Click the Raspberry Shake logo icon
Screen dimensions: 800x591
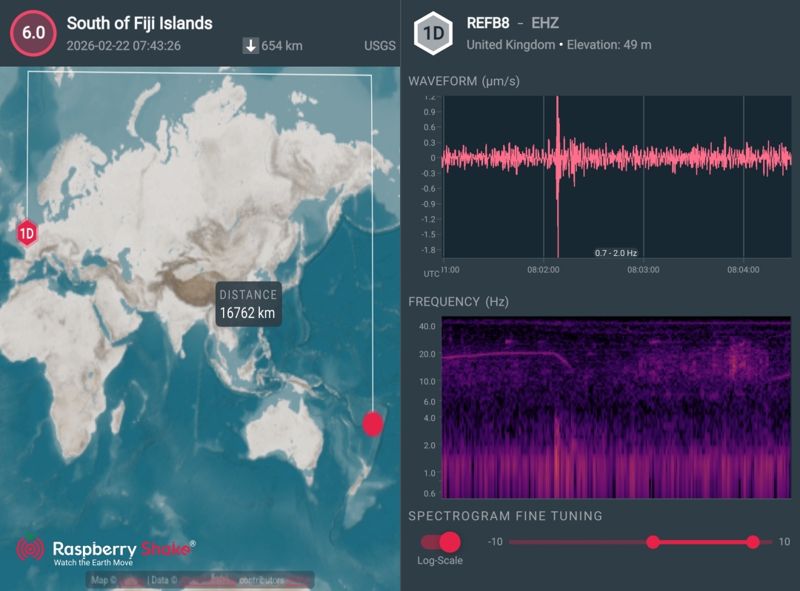coord(30,550)
